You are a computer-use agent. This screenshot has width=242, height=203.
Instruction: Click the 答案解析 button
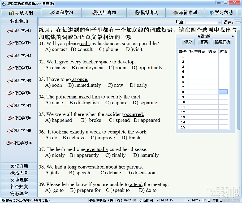[x=222, y=42]
